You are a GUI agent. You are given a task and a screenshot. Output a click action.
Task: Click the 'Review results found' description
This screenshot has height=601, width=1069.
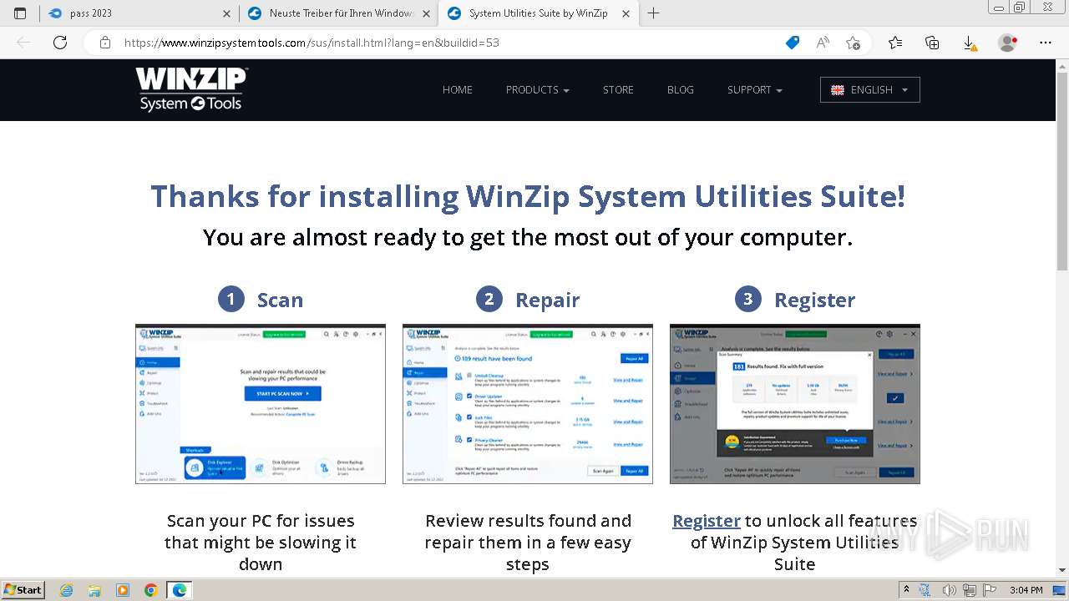coord(528,543)
